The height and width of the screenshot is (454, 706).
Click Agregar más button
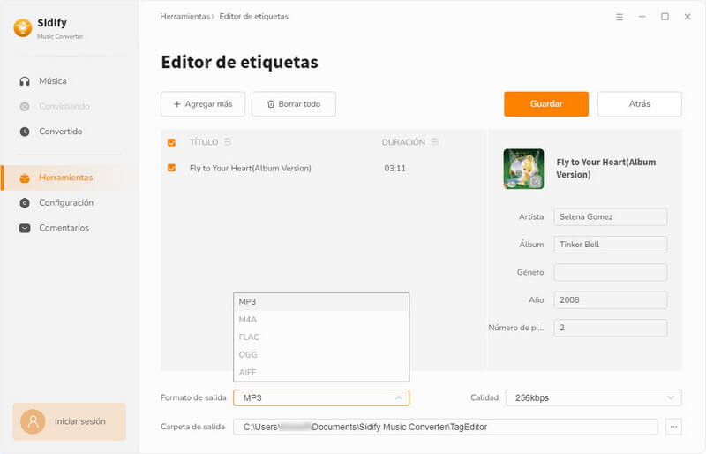click(x=203, y=104)
